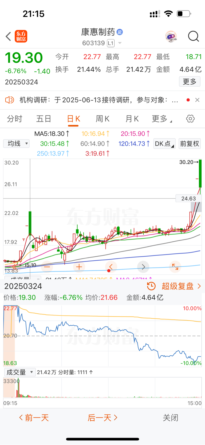Tap the 24.63 crosshair price label
This screenshot has height=445, width=205.
(x=188, y=199)
